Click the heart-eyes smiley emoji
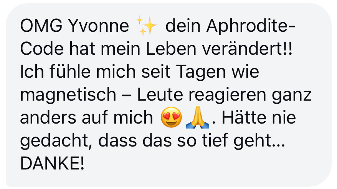Viewport: 337px width, 189px height. pos(171,117)
